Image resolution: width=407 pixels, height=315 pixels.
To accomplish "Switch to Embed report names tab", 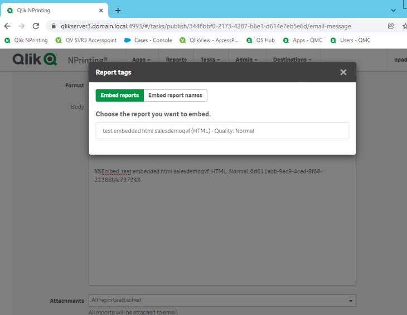I will click(175, 95).
